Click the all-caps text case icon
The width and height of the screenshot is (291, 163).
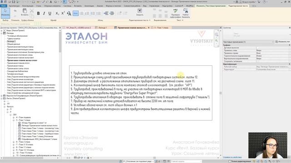click(69, 13)
